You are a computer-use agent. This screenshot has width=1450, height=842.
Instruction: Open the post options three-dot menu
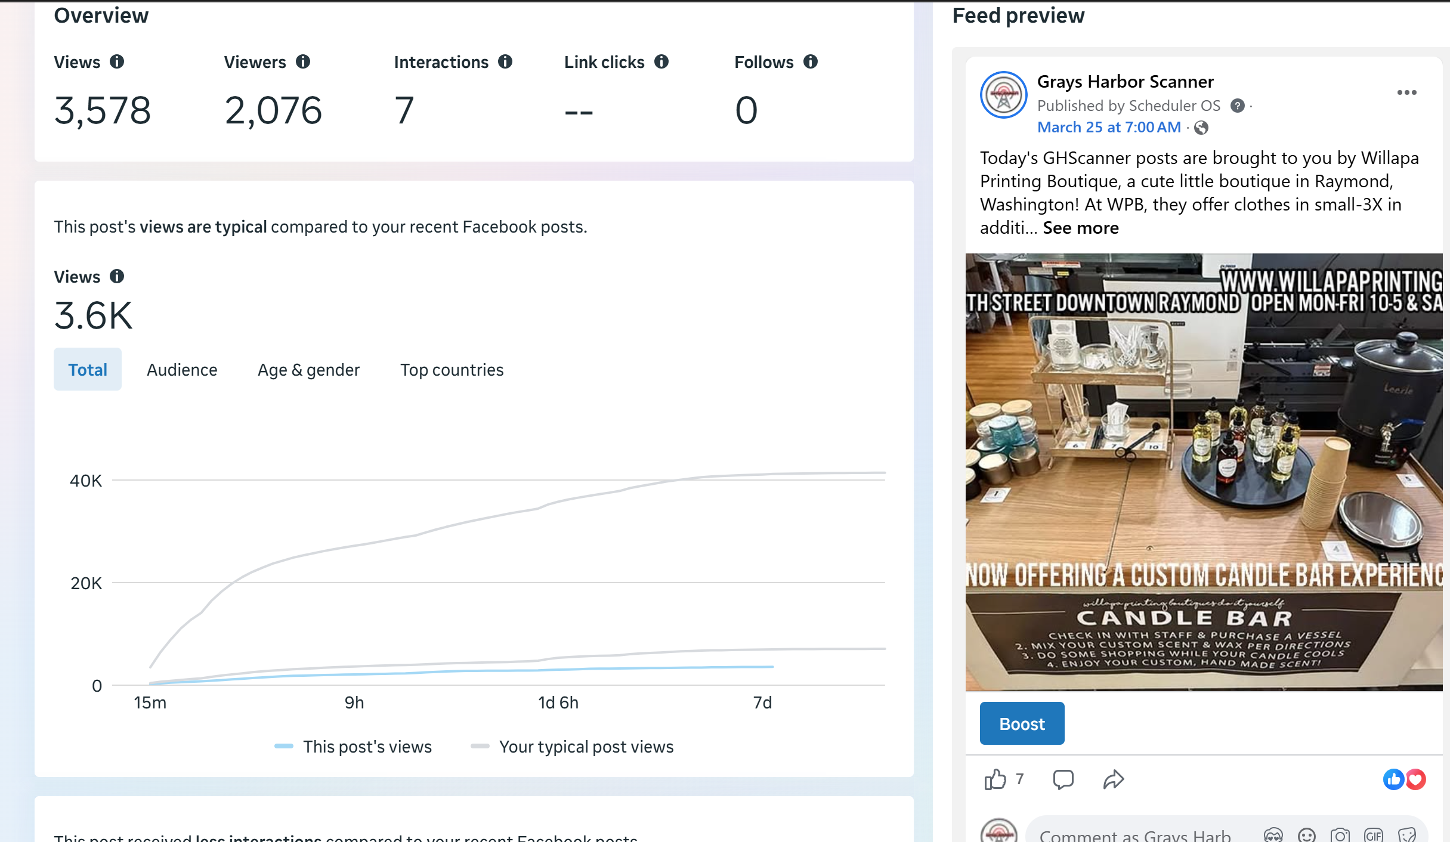[x=1406, y=92]
